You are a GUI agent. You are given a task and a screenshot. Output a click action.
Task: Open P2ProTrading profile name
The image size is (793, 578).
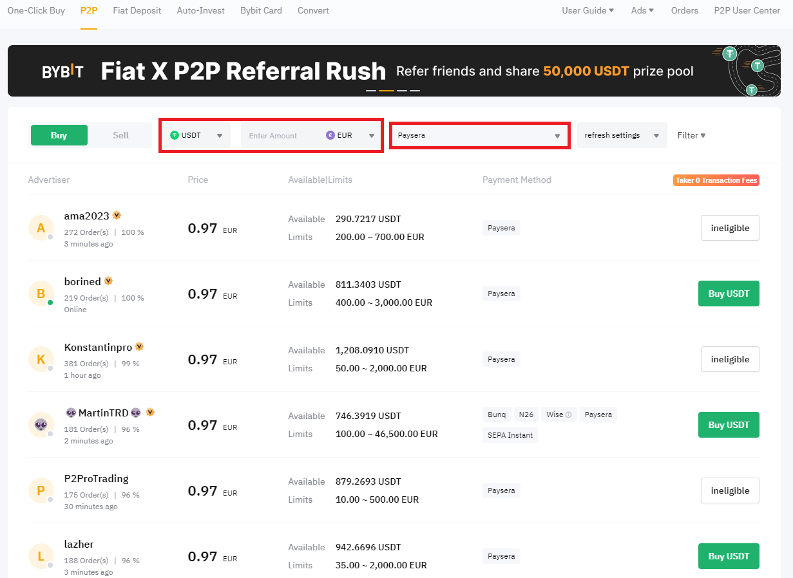point(97,478)
